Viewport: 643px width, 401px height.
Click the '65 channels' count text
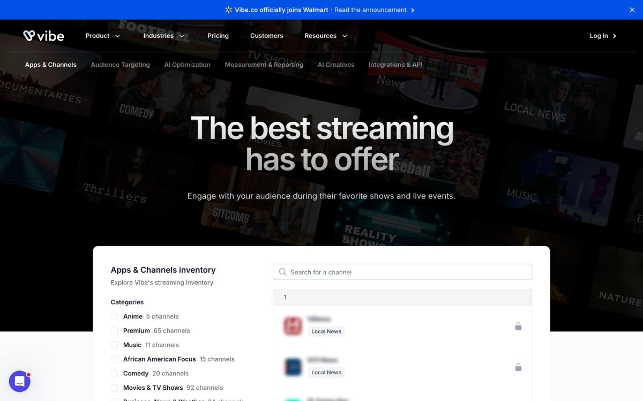click(x=171, y=330)
